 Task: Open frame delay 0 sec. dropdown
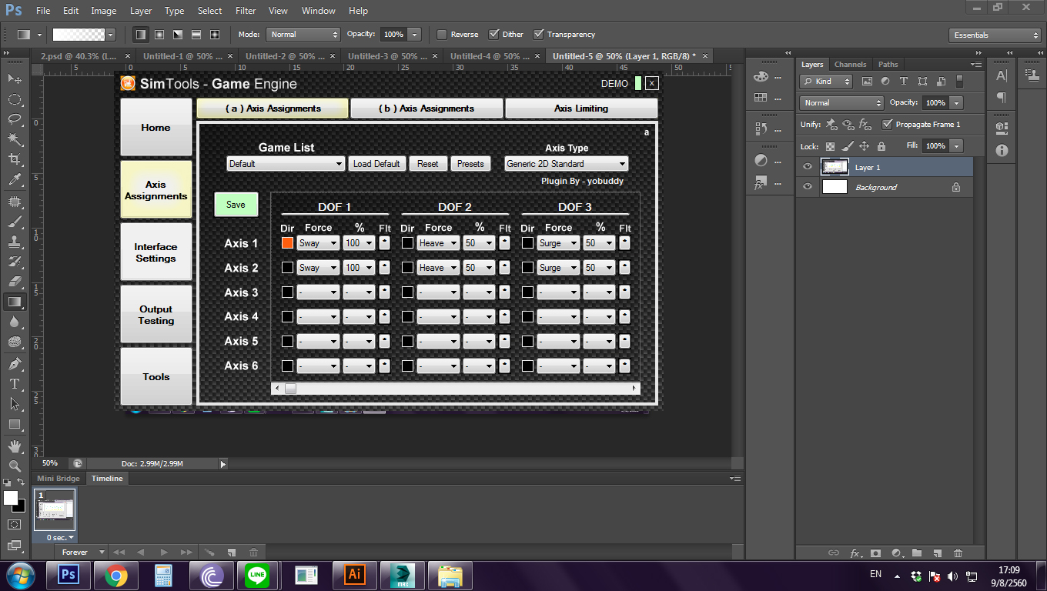(60, 538)
